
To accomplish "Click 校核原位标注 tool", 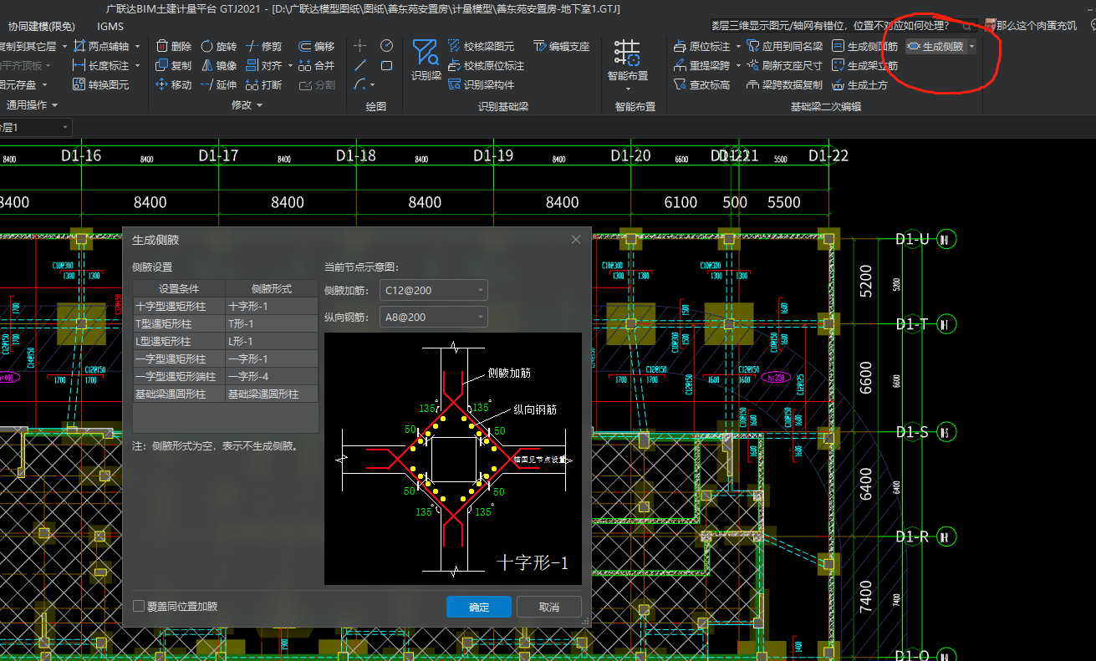I will tap(487, 65).
